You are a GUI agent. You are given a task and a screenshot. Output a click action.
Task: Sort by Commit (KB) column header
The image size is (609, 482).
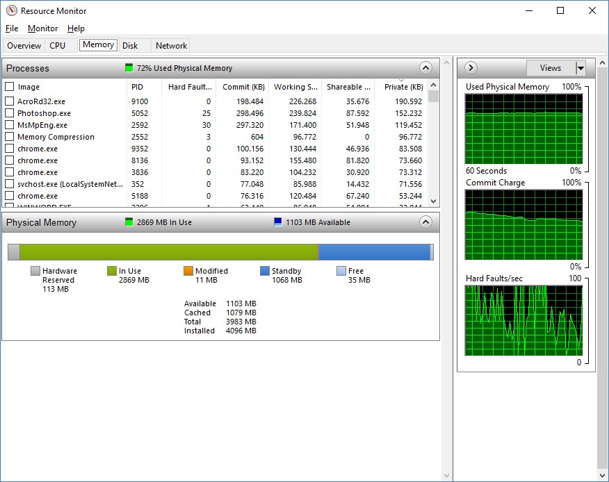pyautogui.click(x=243, y=87)
